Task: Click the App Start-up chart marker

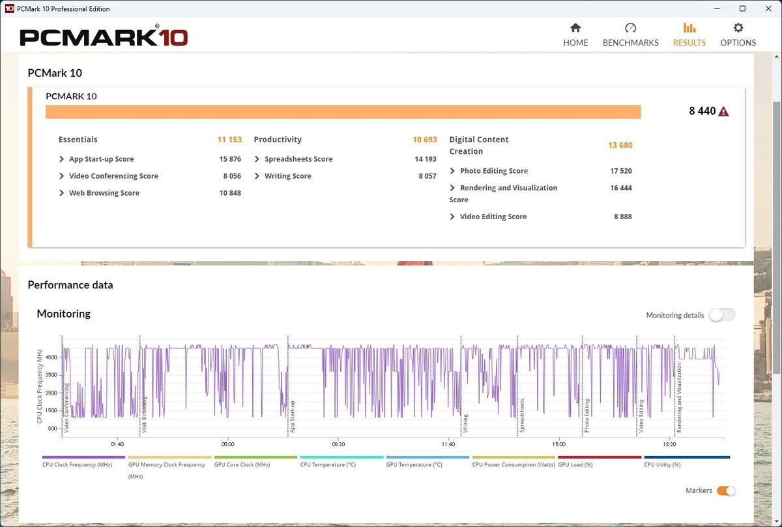Action: (x=293, y=417)
